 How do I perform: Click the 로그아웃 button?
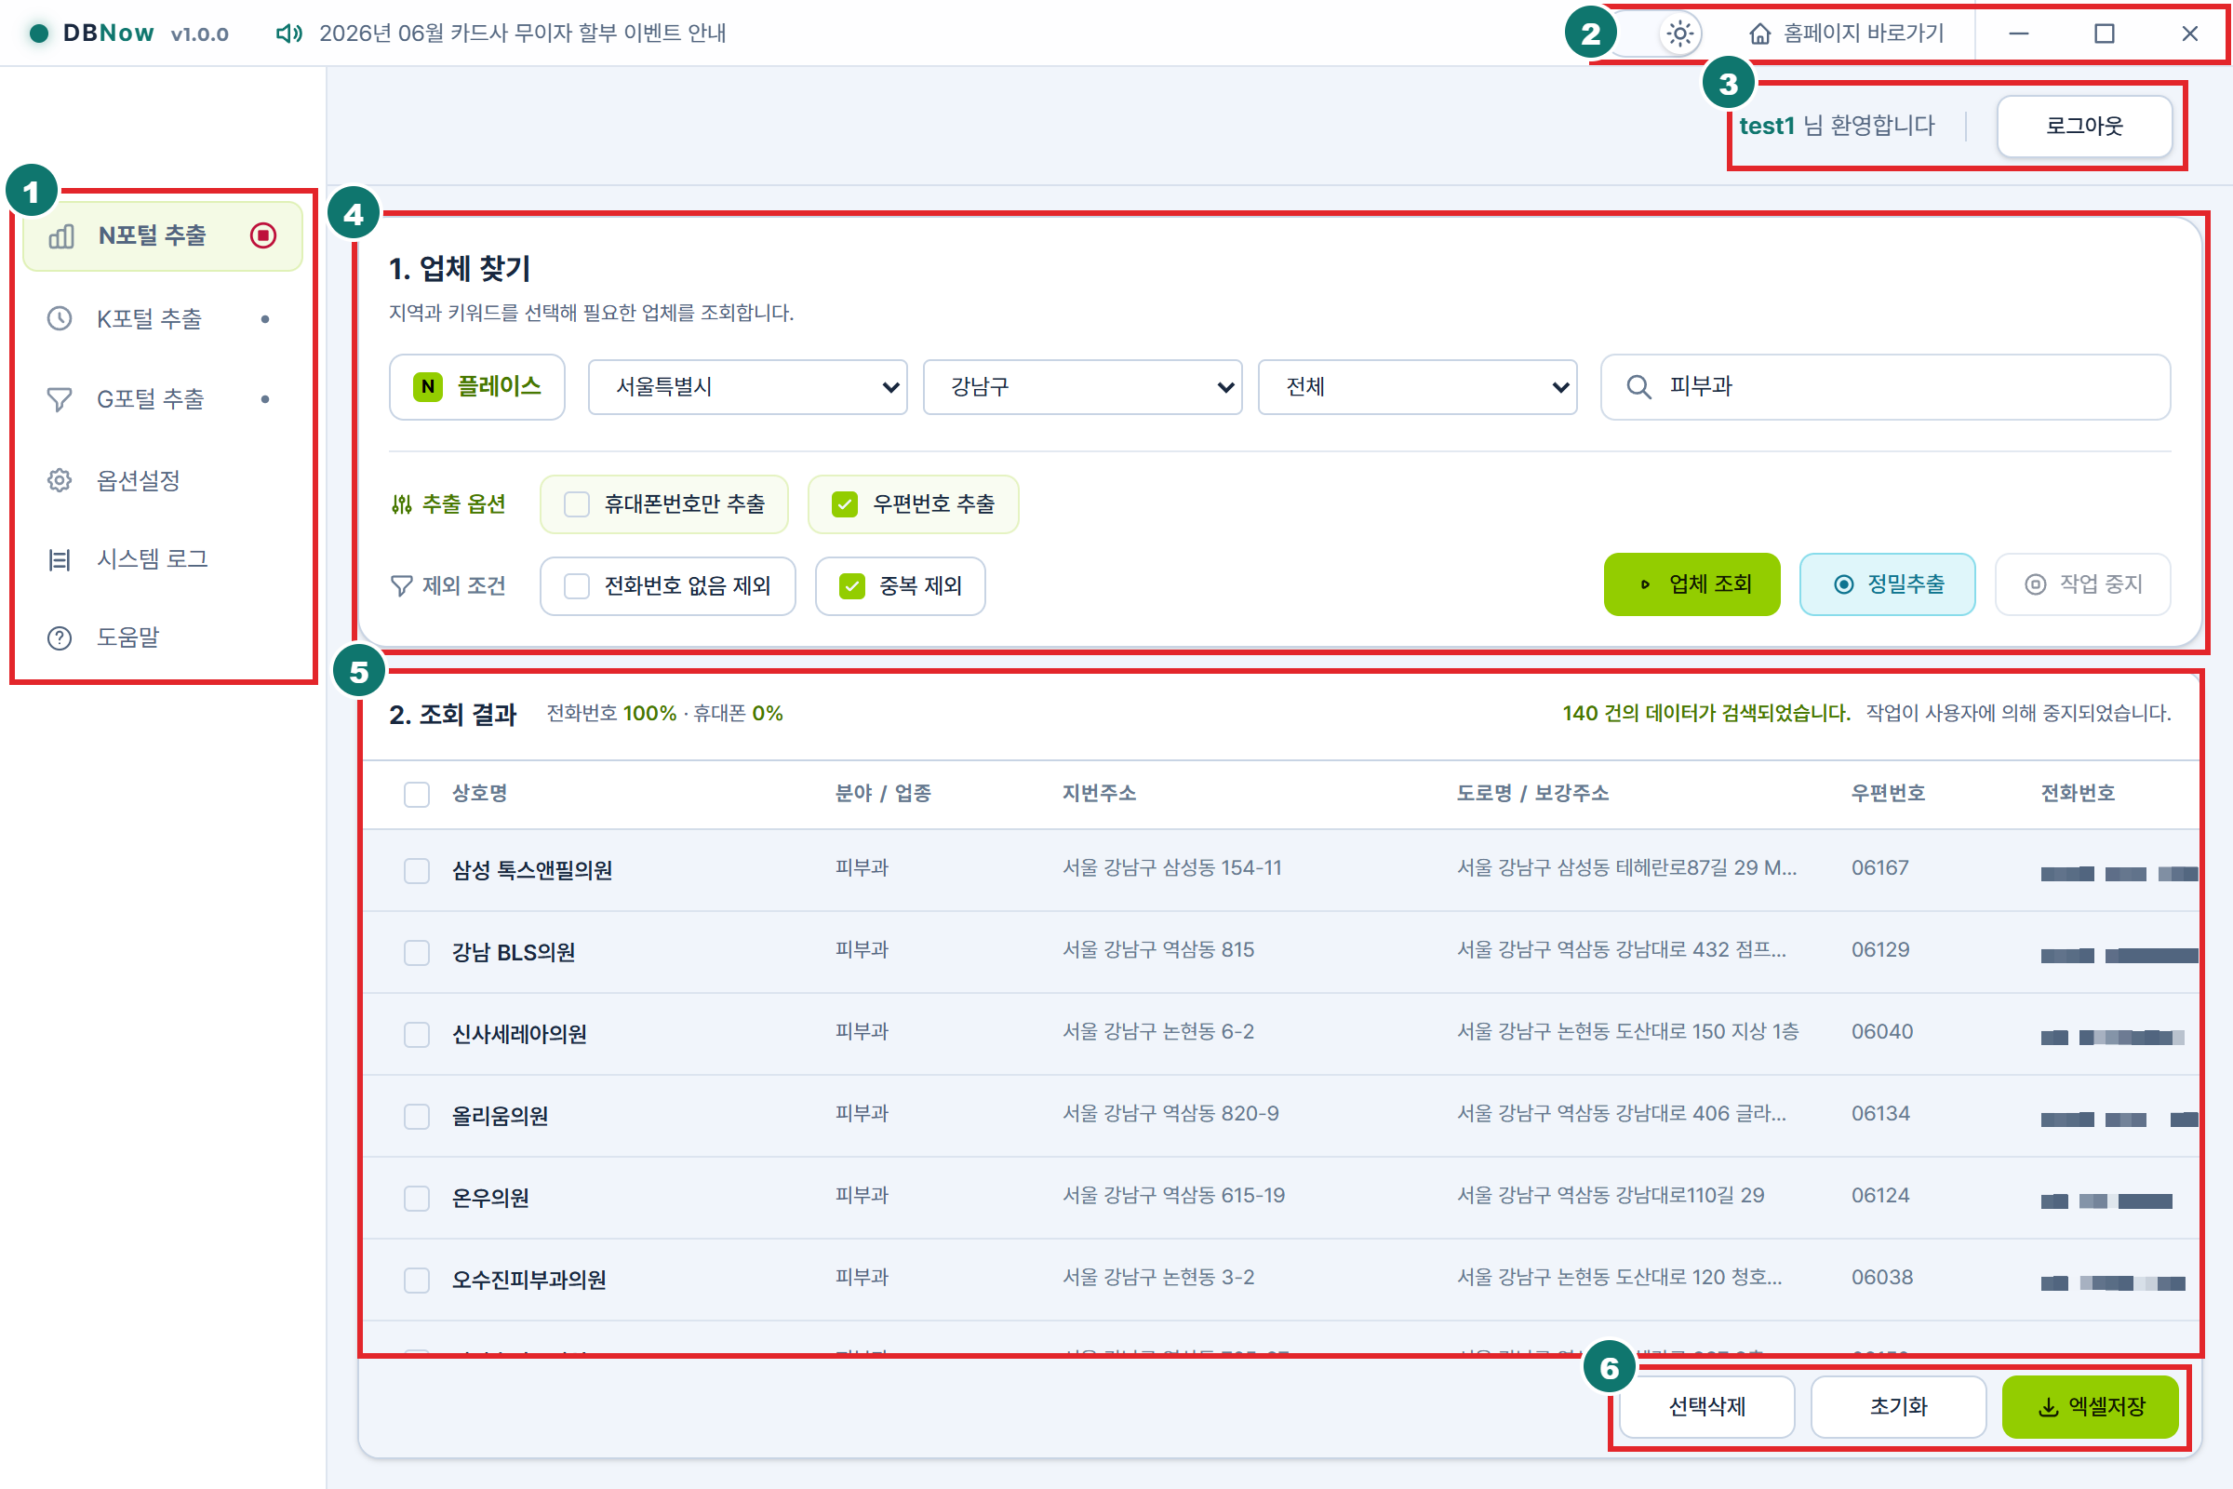tap(2084, 126)
